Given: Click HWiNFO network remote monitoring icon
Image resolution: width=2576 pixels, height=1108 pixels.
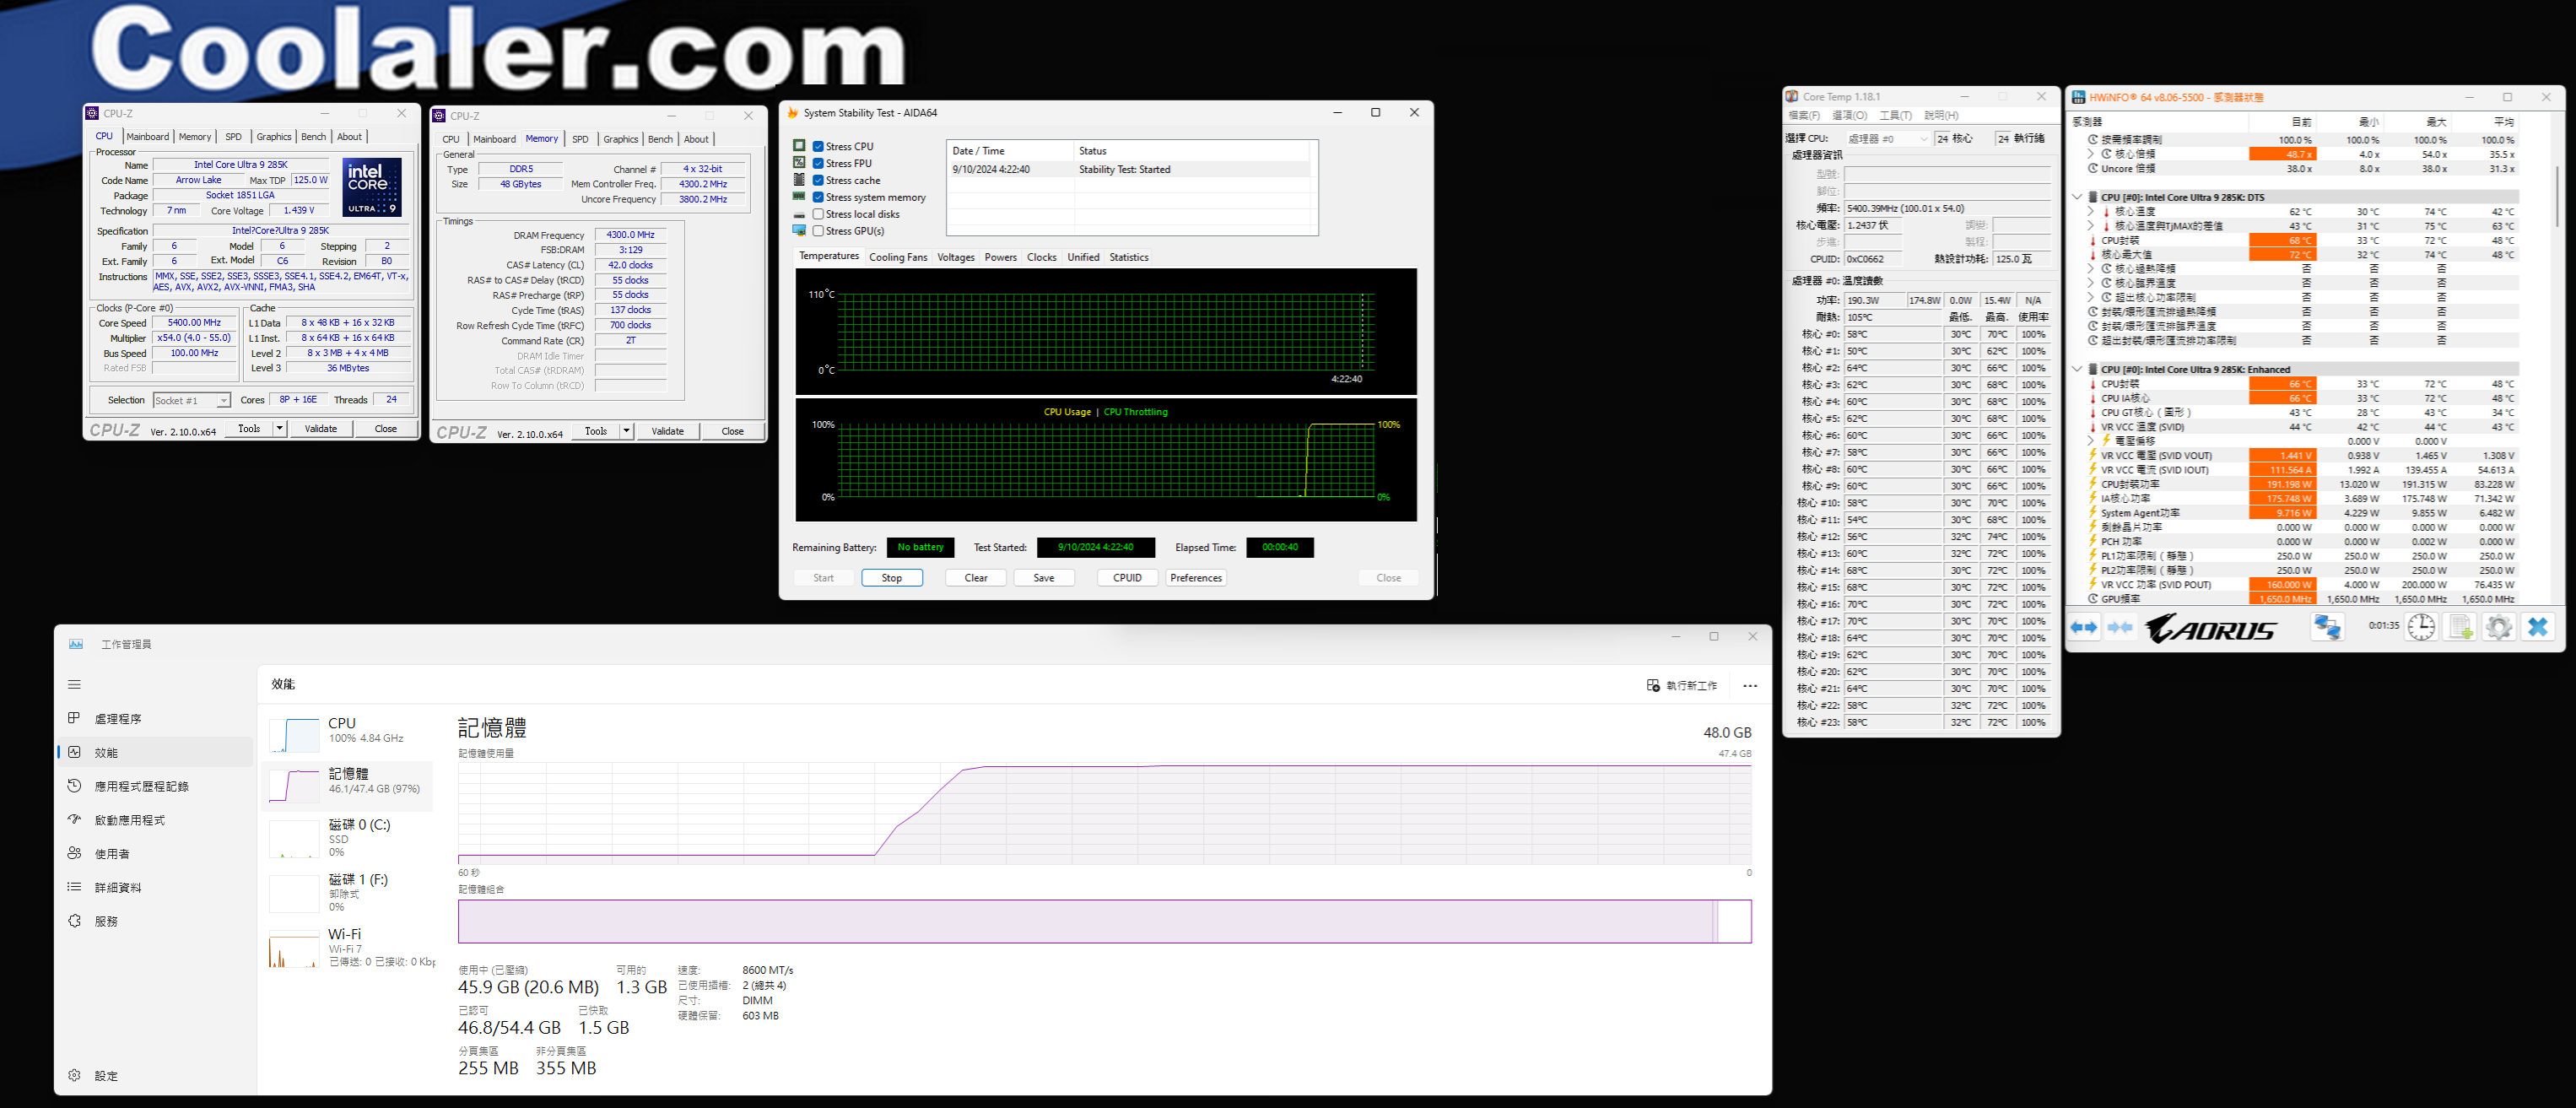Looking at the screenshot, I should 2327,627.
